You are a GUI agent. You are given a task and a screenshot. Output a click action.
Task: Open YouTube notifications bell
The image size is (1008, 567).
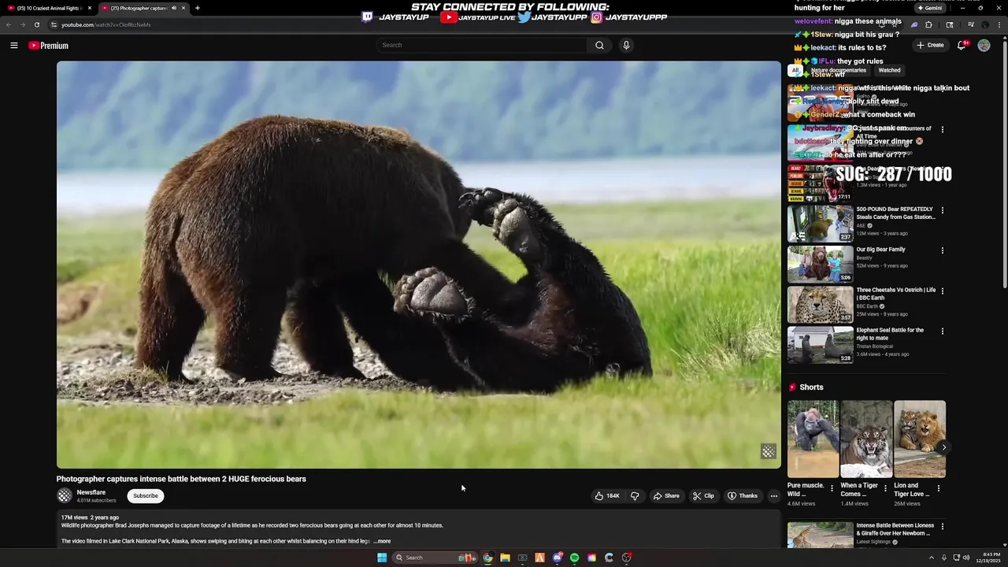click(961, 45)
